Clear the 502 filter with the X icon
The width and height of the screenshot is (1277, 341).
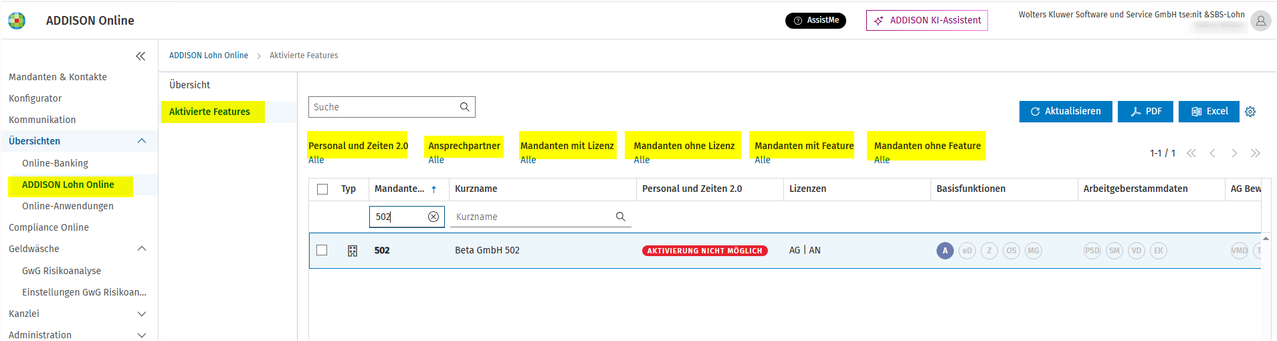click(x=433, y=217)
